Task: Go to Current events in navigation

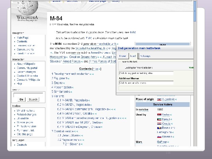Action: (25, 49)
